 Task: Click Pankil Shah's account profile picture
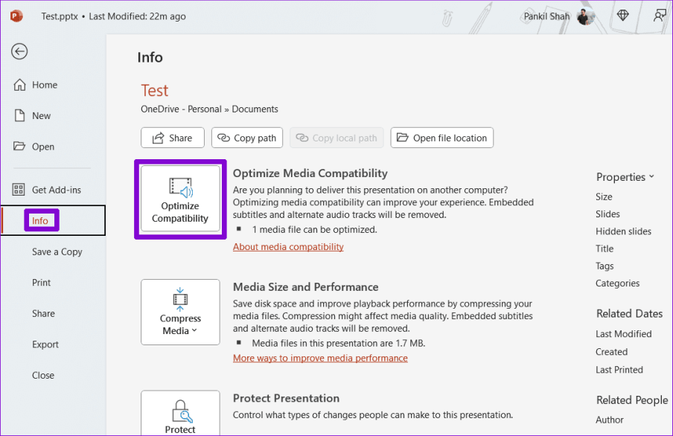(x=586, y=16)
